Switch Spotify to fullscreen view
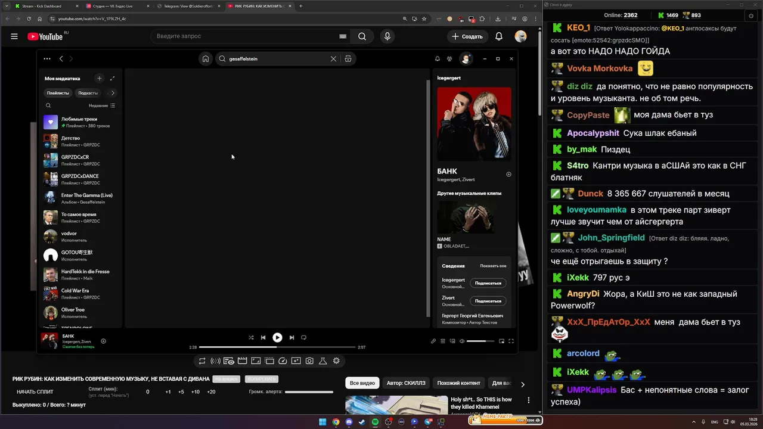The height and width of the screenshot is (429, 763). pos(511,341)
